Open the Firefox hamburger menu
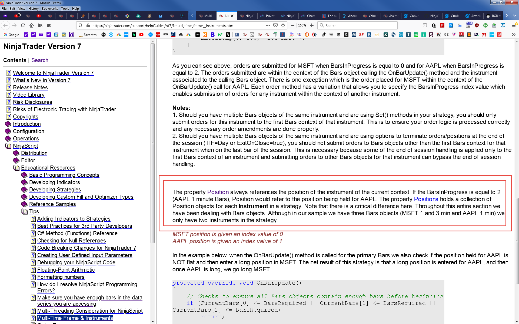The height and width of the screenshot is (324, 519). (514, 25)
